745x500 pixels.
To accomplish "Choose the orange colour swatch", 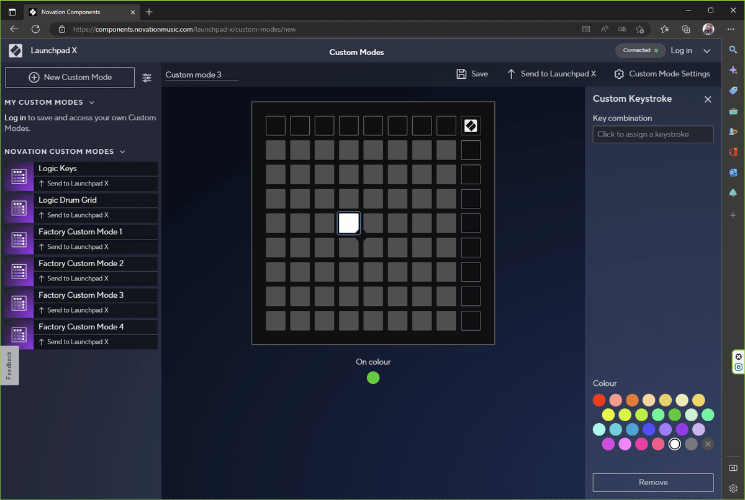I will coord(632,400).
